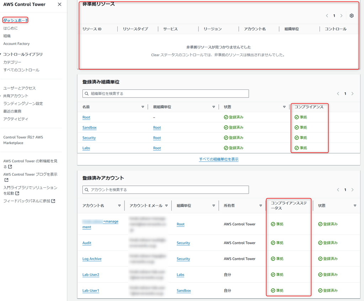Open the Lab-User1 account link
The height and width of the screenshot is (301, 364).
(91, 290)
